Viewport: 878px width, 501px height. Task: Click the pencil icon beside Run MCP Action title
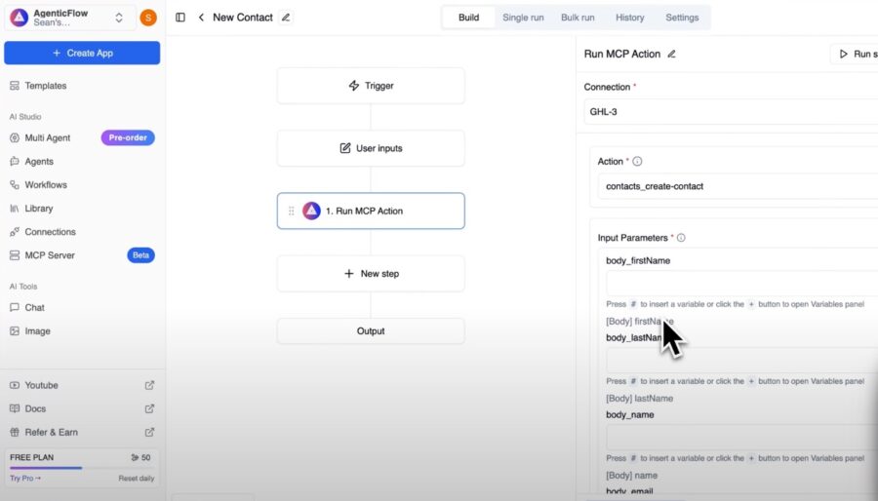pos(671,54)
